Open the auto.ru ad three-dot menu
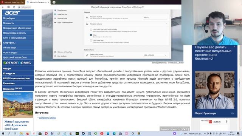The image size is (242, 136). pyautogui.click(x=227, y=122)
